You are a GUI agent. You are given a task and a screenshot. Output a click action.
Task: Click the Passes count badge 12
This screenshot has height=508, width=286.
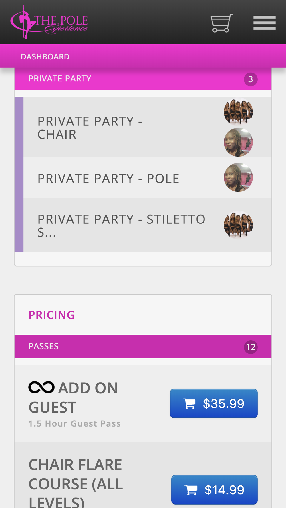251,347
